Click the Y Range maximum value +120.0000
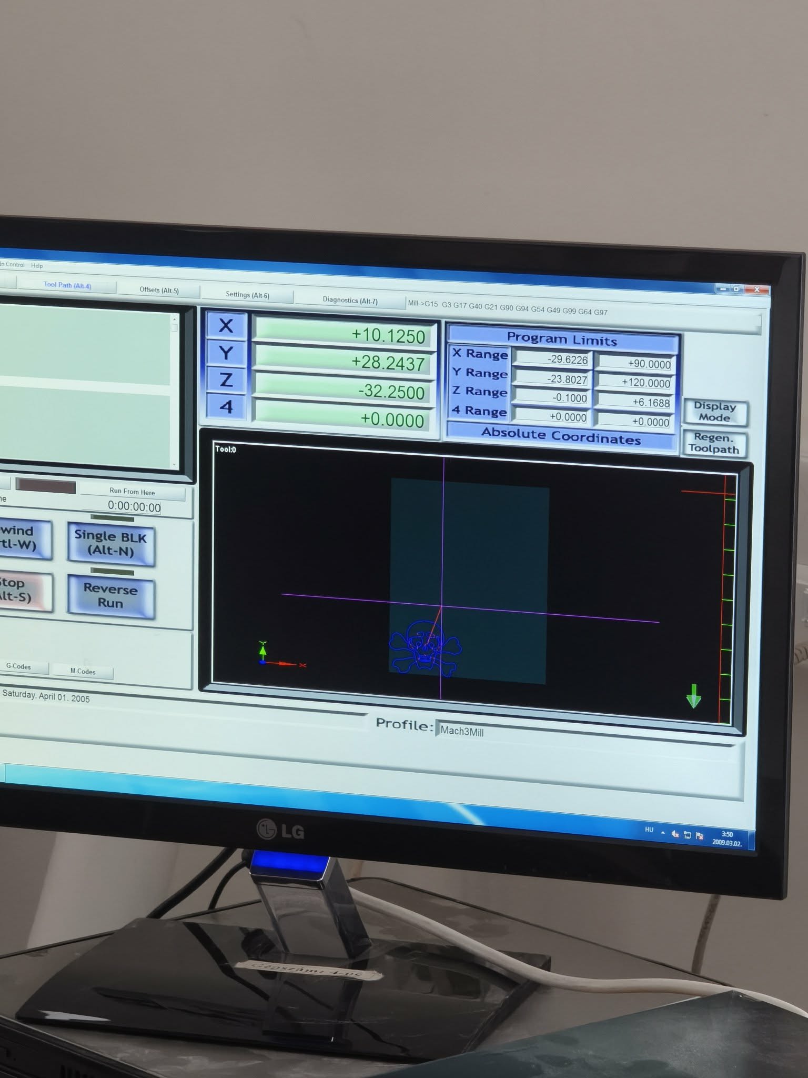808x1078 pixels. pyautogui.click(x=635, y=382)
